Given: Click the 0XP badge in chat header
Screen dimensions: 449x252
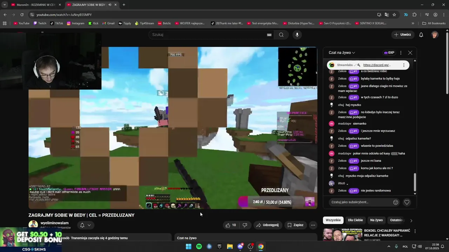Looking at the screenshot, I should 389,53.
